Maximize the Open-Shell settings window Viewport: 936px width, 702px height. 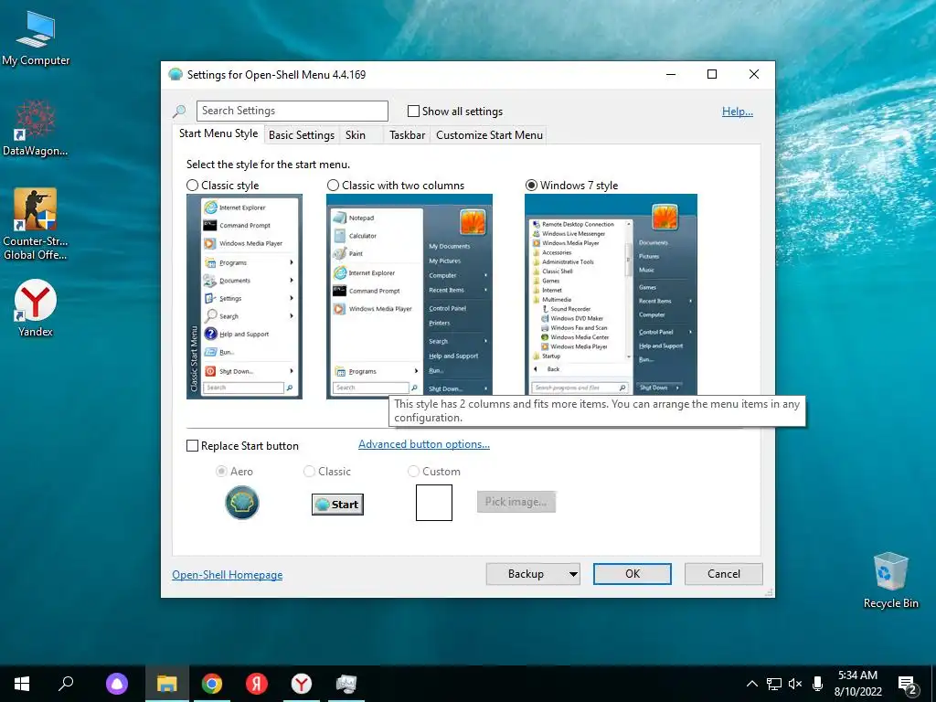click(x=712, y=74)
